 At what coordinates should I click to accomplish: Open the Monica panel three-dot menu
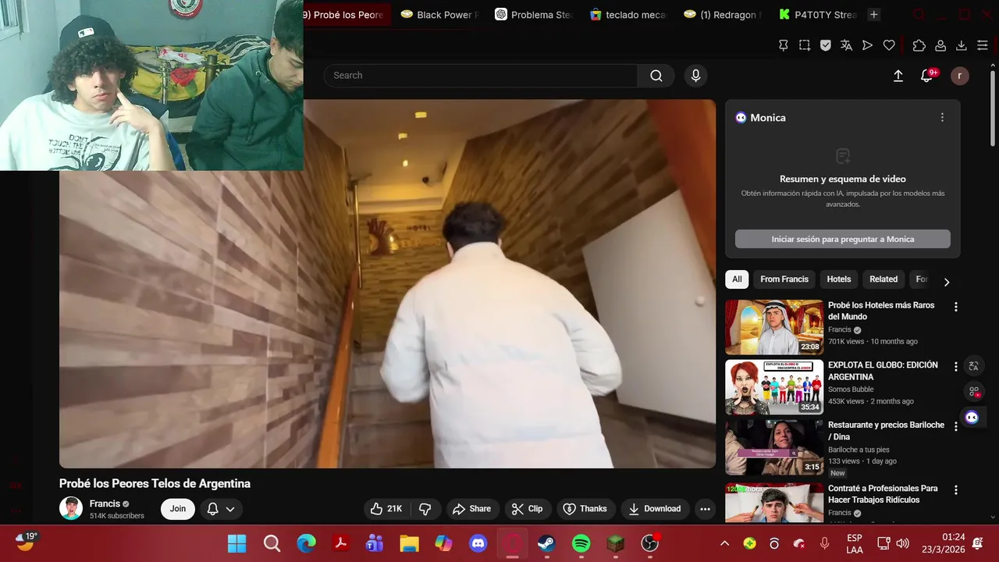(x=942, y=117)
